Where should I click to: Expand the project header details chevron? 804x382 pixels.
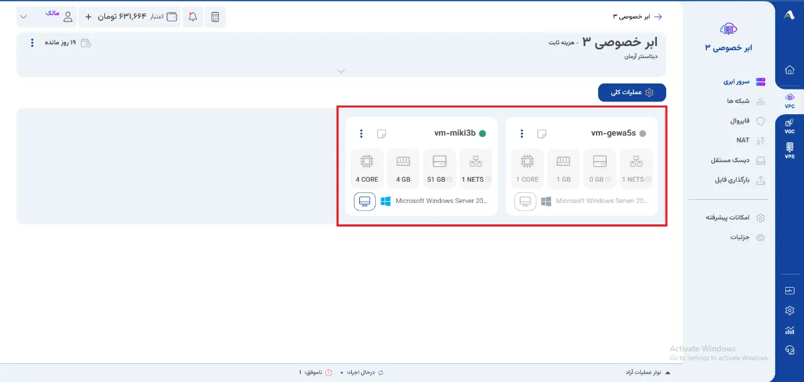click(341, 71)
